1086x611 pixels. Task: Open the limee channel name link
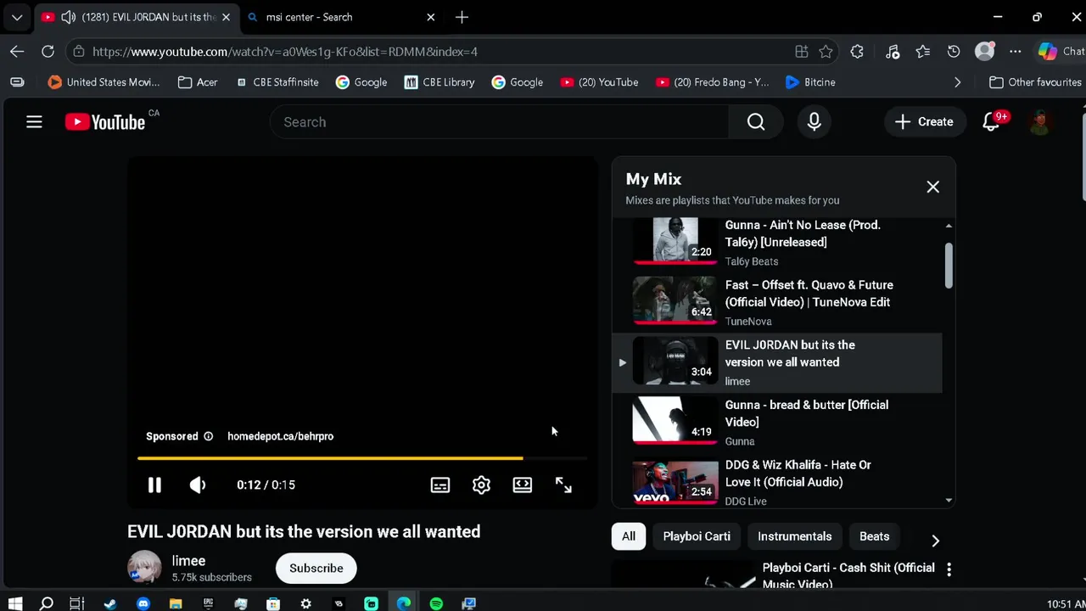pos(188,561)
